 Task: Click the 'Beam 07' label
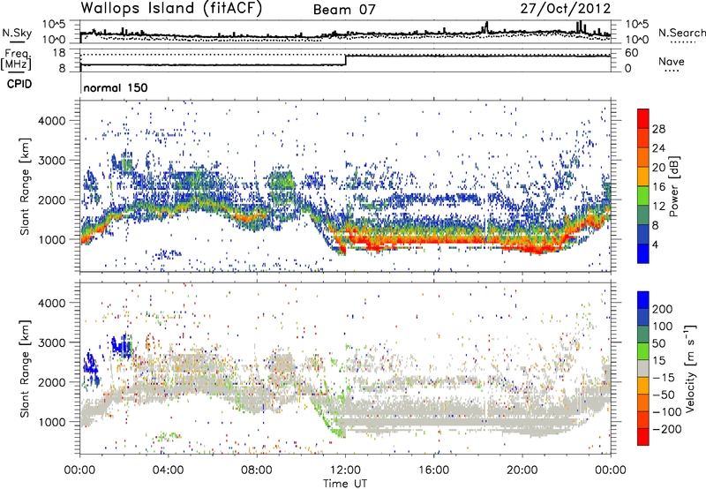[344, 10]
